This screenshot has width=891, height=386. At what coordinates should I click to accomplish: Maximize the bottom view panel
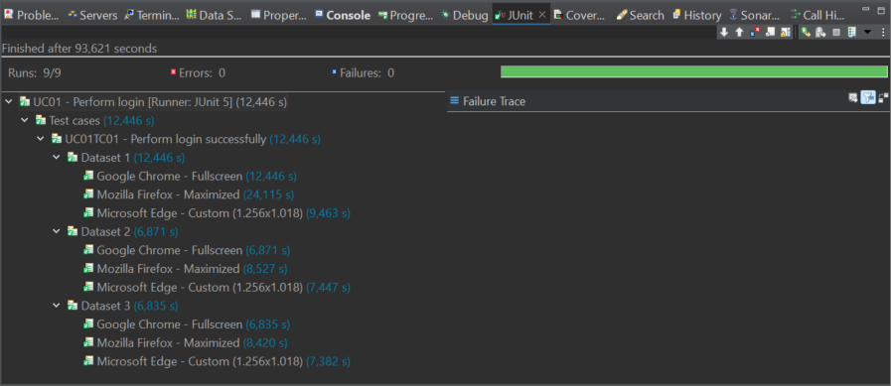click(881, 10)
